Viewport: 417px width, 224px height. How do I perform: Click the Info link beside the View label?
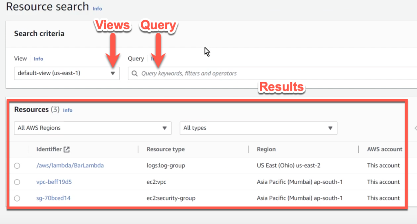tap(38, 59)
